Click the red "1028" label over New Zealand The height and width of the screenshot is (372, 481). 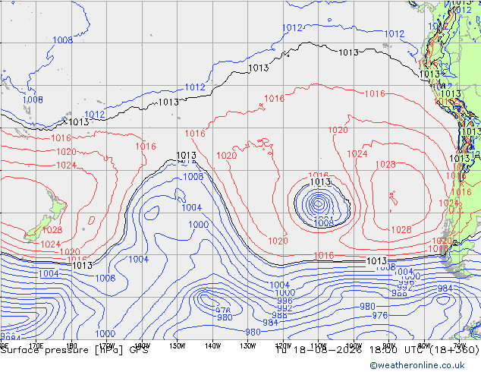tap(52, 229)
